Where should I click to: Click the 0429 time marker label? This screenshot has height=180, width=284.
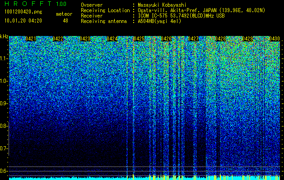[x=247, y=39]
